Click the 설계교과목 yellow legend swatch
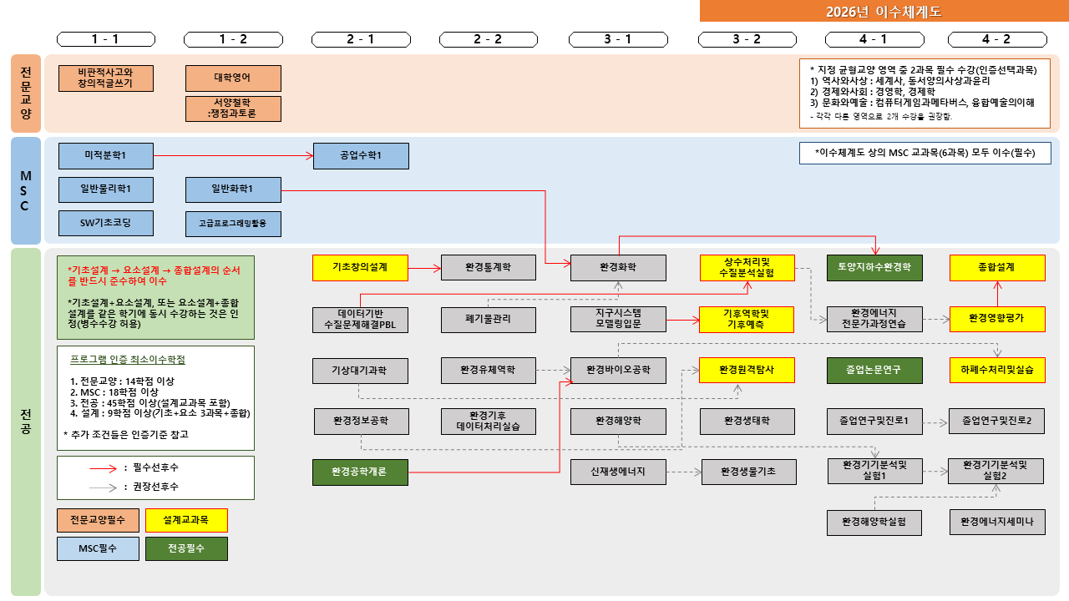 pos(186,520)
